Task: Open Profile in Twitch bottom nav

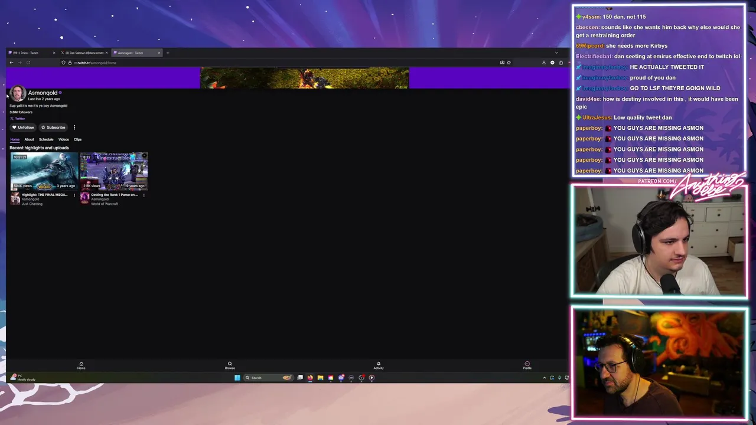Action: point(527,365)
